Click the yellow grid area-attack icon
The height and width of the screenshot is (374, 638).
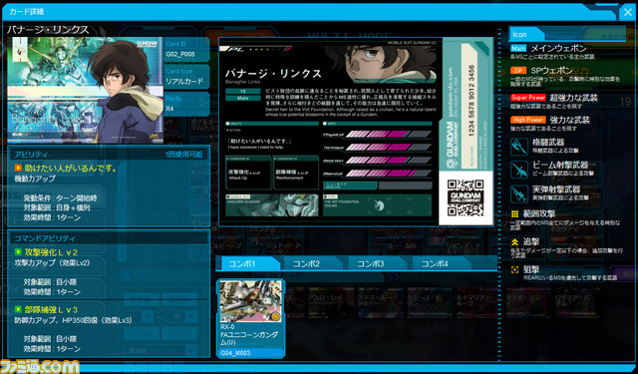tap(514, 214)
